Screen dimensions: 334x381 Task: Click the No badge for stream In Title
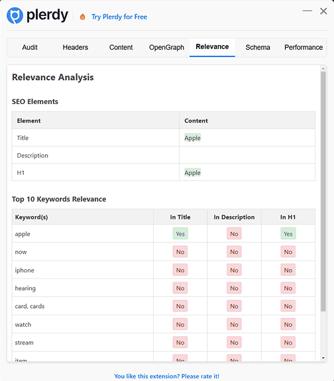[180, 343]
